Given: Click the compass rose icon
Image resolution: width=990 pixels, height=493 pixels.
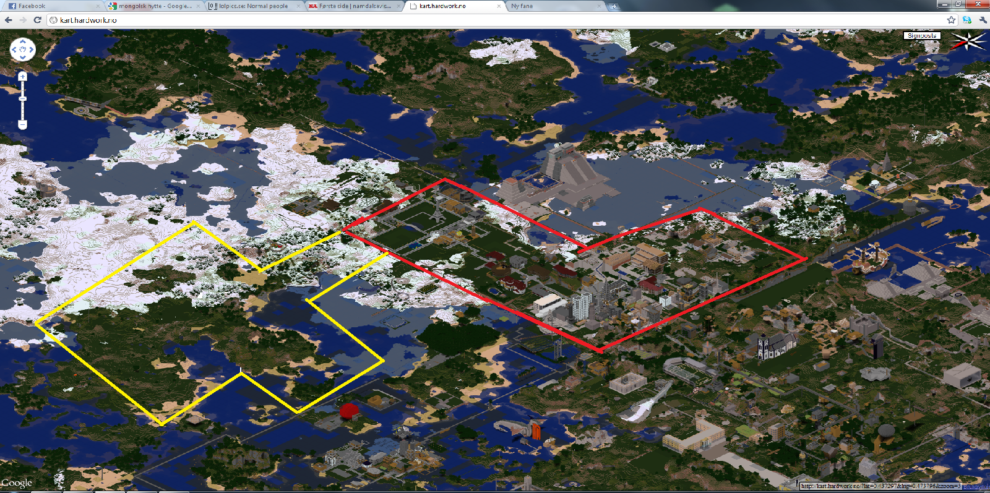Looking at the screenshot, I should coord(968,41).
